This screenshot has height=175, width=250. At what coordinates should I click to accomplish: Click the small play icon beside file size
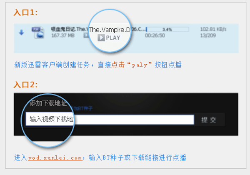pyautogui.click(x=86, y=35)
